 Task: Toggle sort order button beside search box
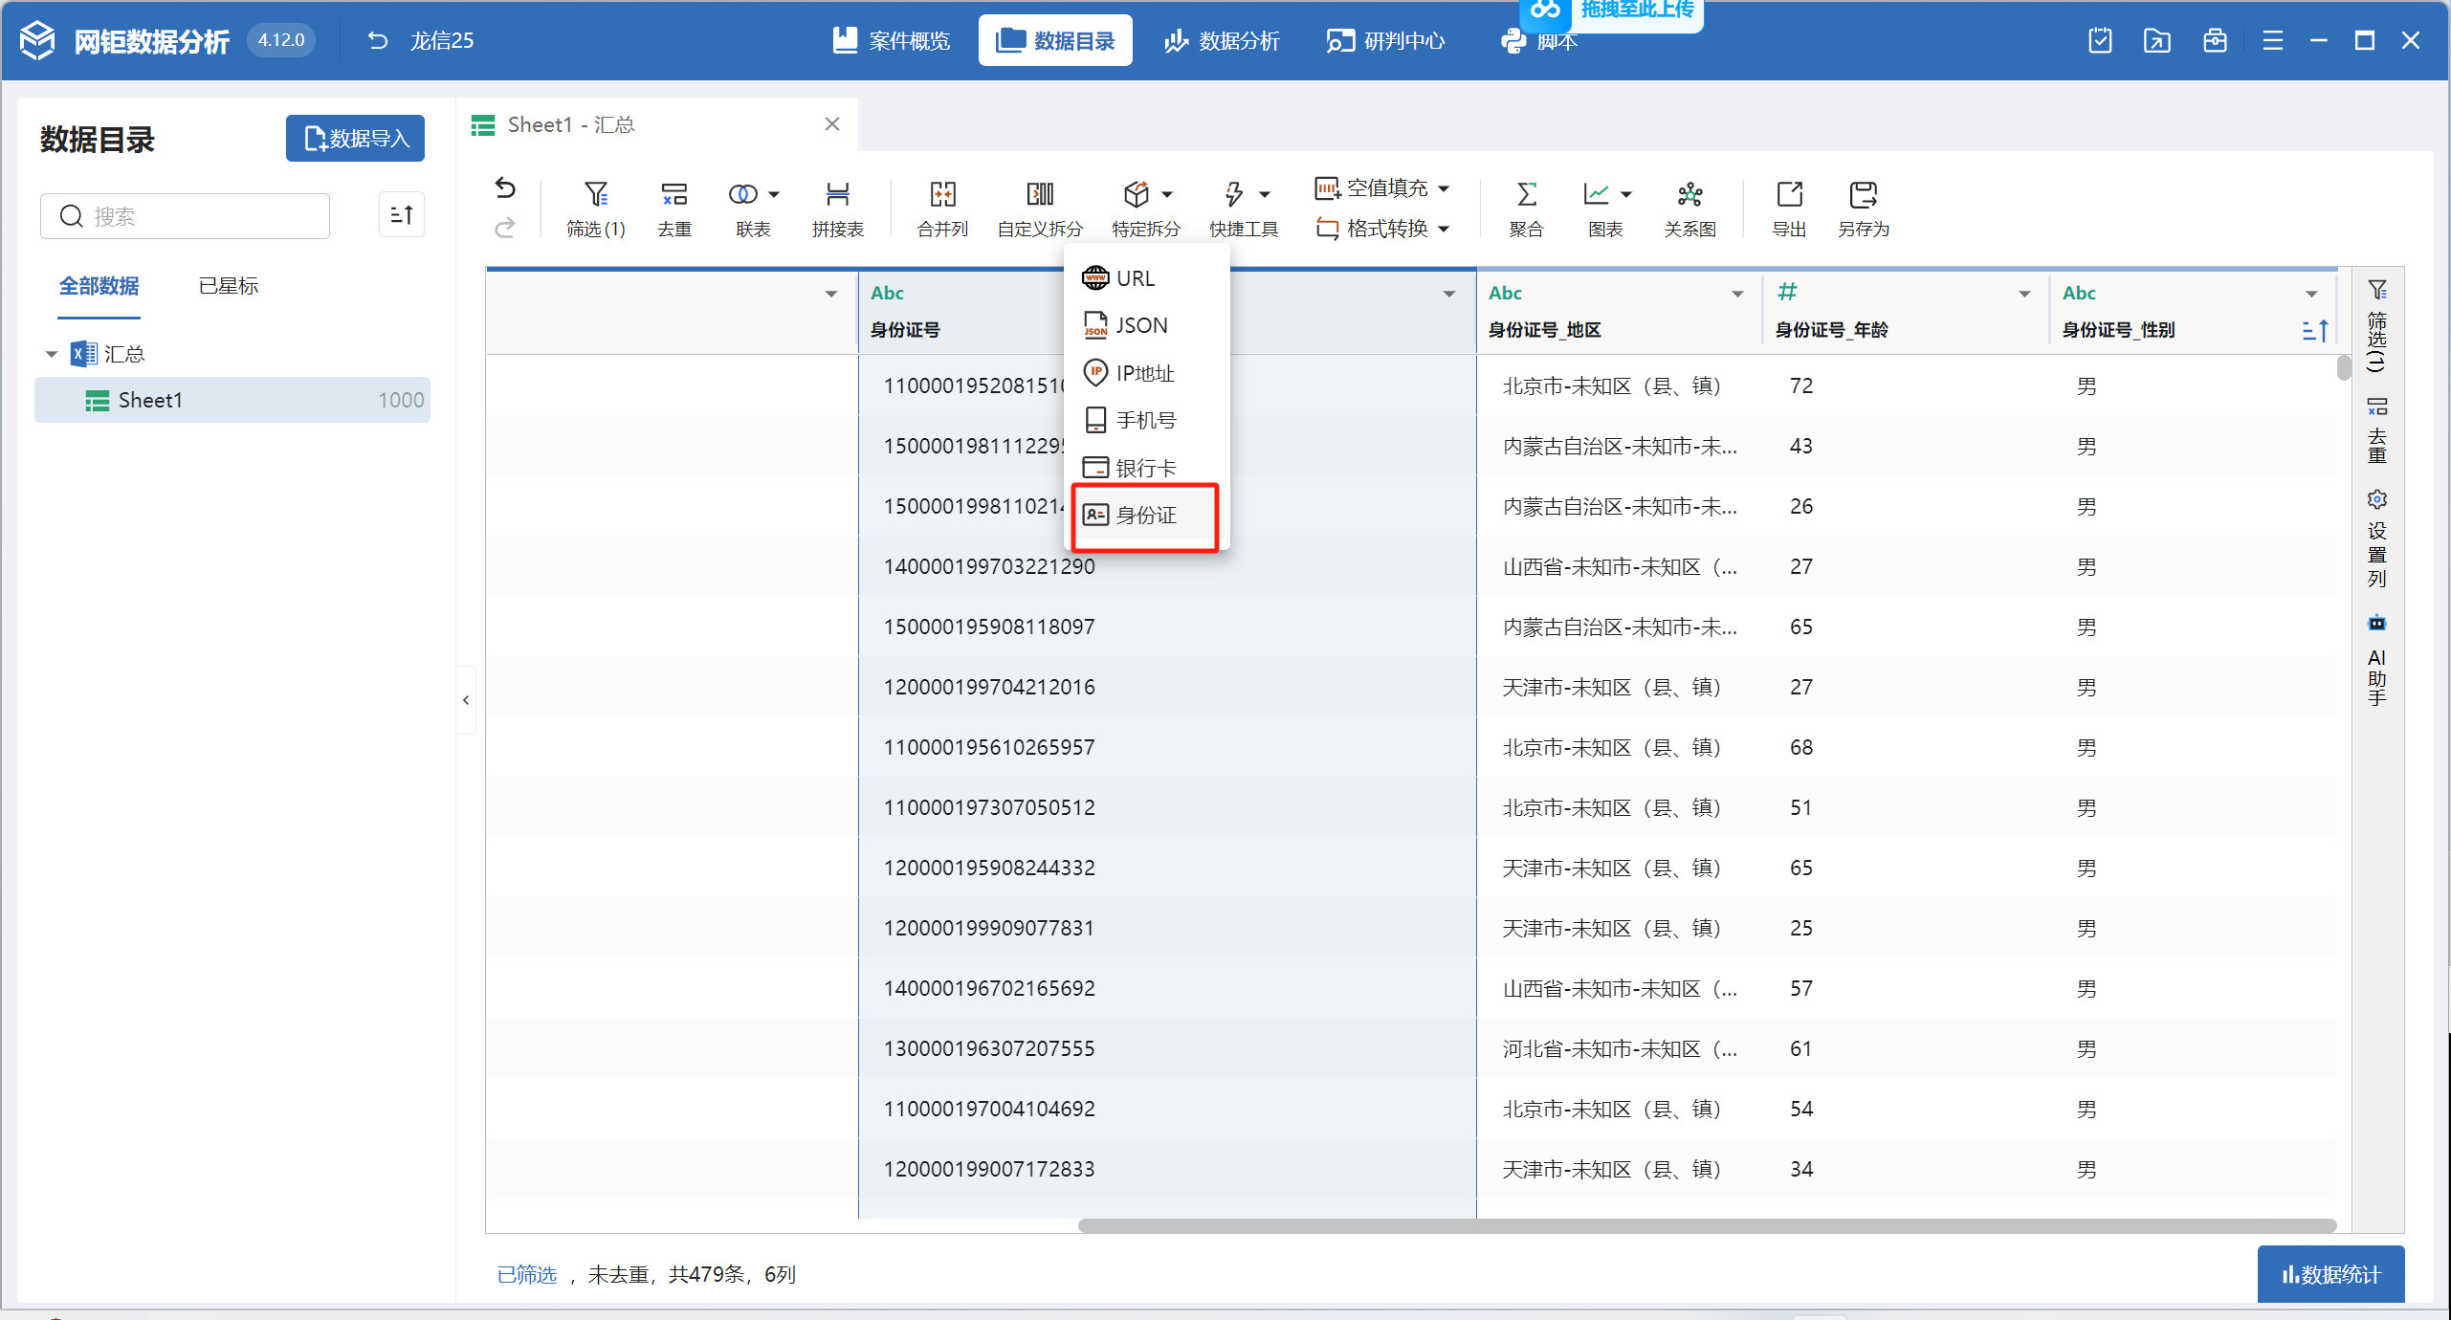coord(402,215)
